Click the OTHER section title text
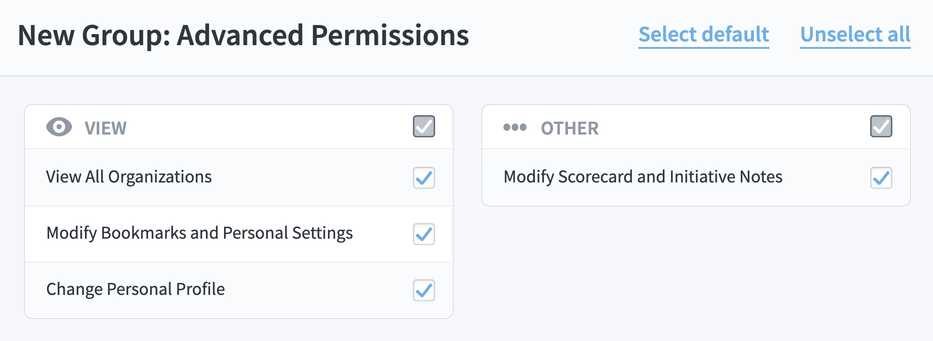This screenshot has width=933, height=341. [x=570, y=128]
